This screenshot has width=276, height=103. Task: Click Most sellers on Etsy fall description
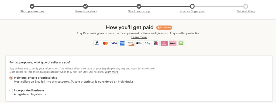(x=73, y=82)
